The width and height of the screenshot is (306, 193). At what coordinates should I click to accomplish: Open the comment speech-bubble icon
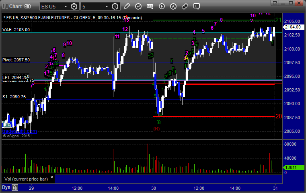(197, 6)
